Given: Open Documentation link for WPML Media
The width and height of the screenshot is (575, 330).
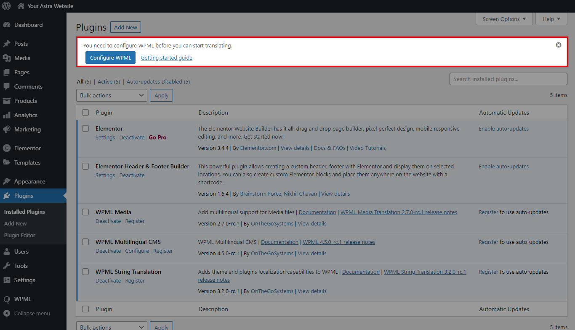Looking at the screenshot, I should [x=317, y=212].
